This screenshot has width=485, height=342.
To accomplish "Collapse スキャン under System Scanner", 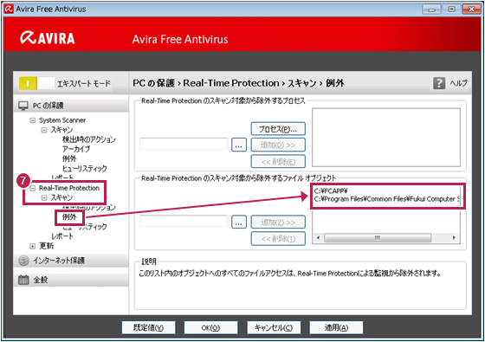I will pos(44,130).
